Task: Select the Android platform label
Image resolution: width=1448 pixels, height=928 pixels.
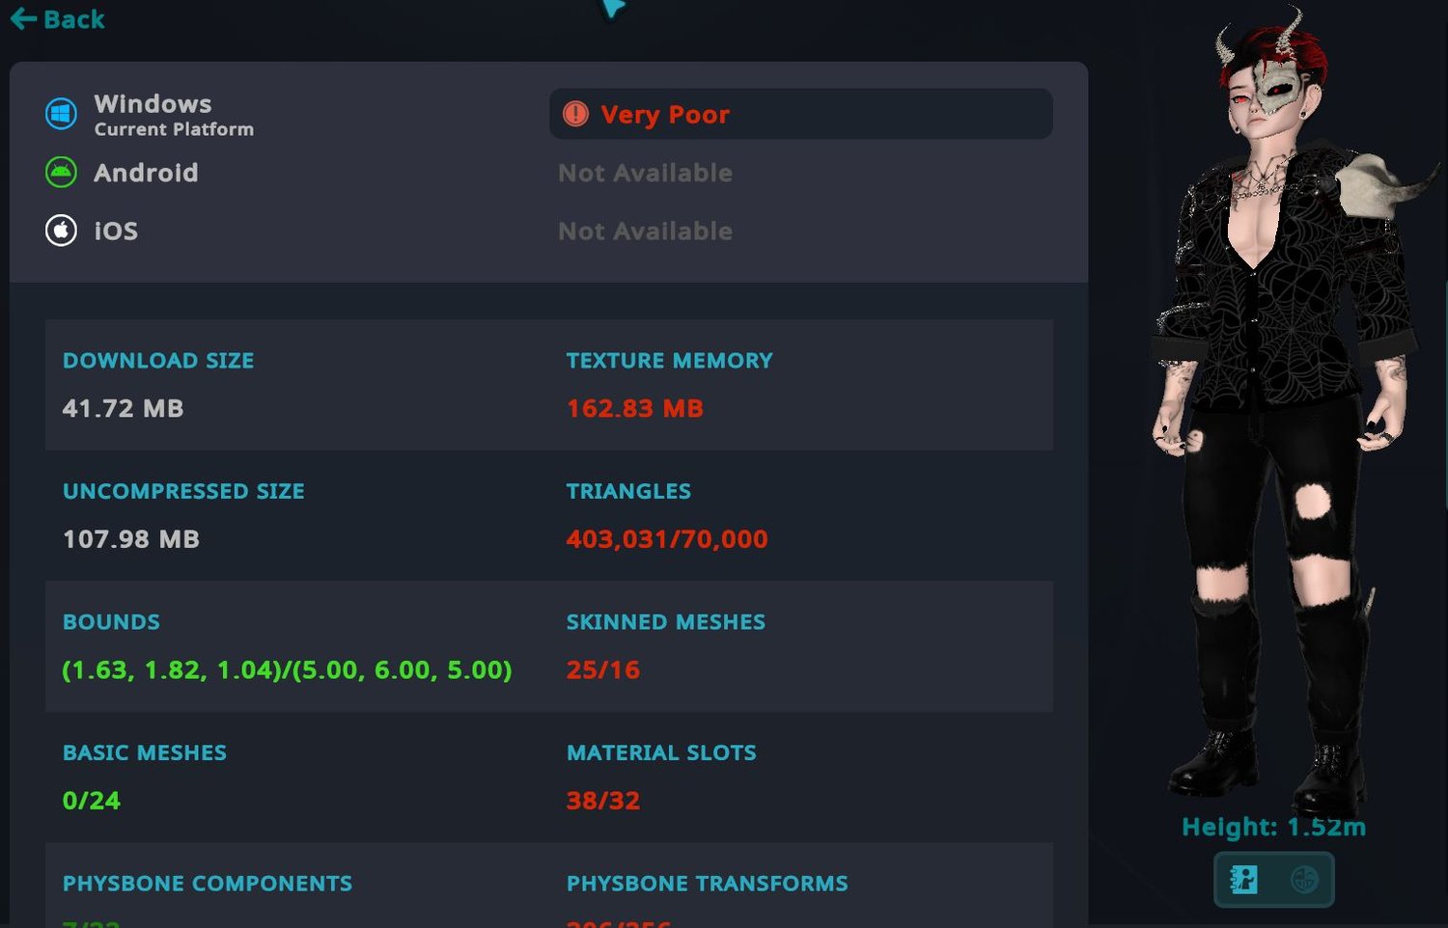Action: [146, 173]
